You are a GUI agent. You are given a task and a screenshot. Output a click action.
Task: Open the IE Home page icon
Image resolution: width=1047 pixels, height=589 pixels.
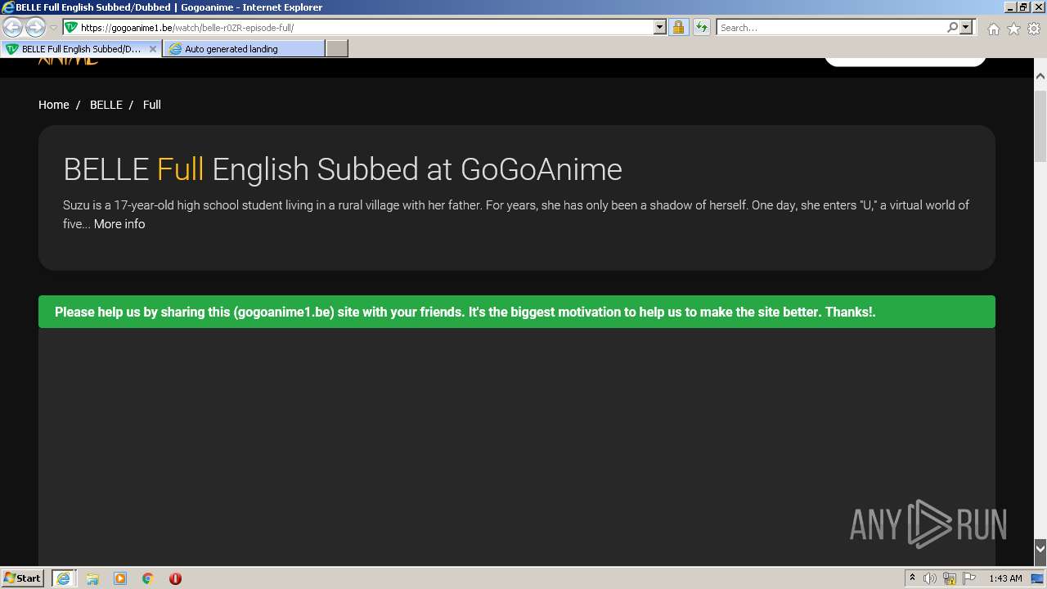pyautogui.click(x=993, y=29)
